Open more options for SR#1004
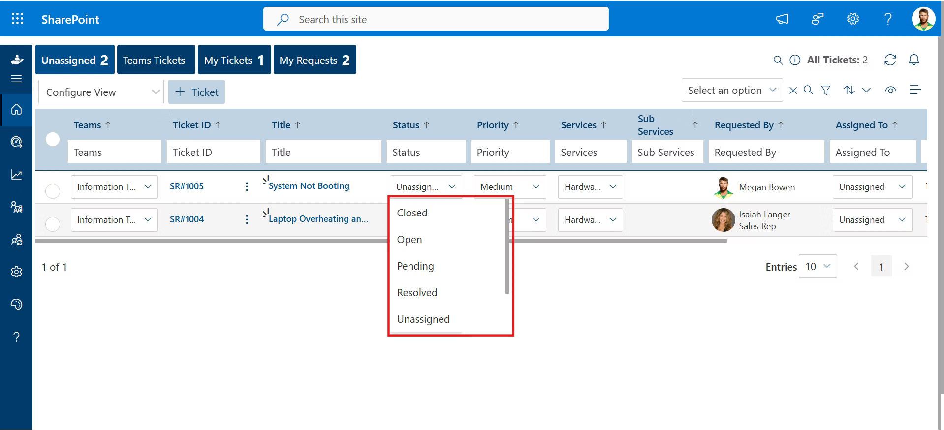 [x=247, y=219]
